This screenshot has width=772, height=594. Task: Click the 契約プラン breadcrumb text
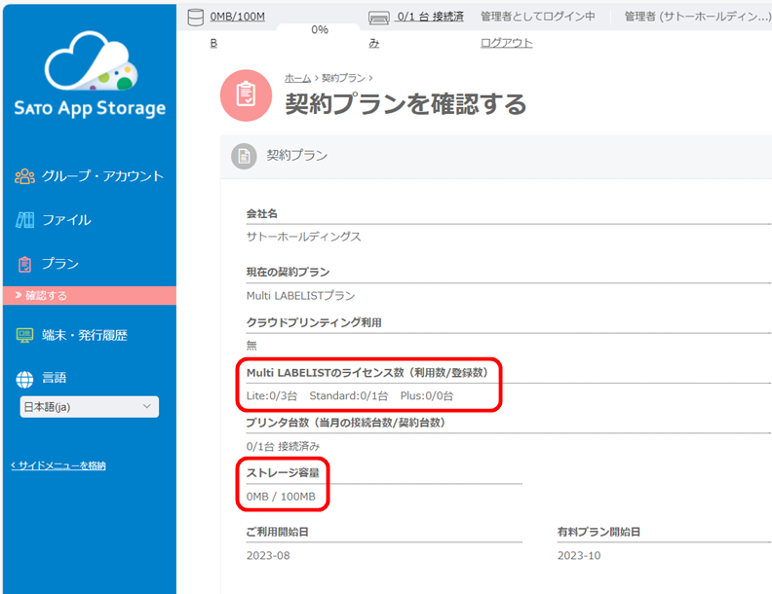click(343, 78)
